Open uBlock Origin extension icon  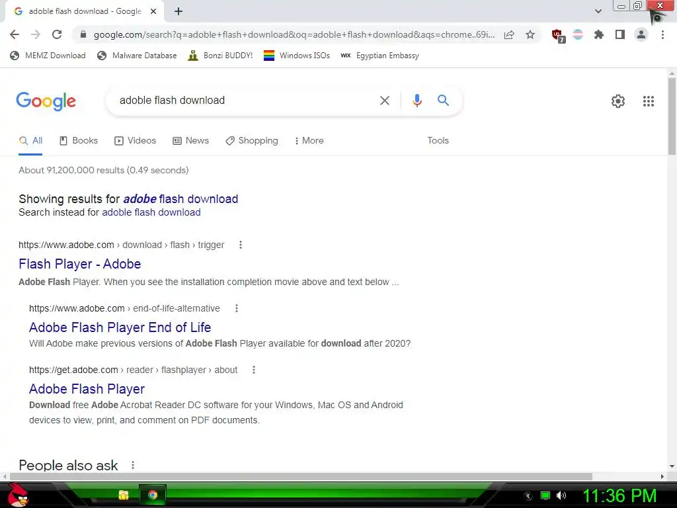coord(558,36)
